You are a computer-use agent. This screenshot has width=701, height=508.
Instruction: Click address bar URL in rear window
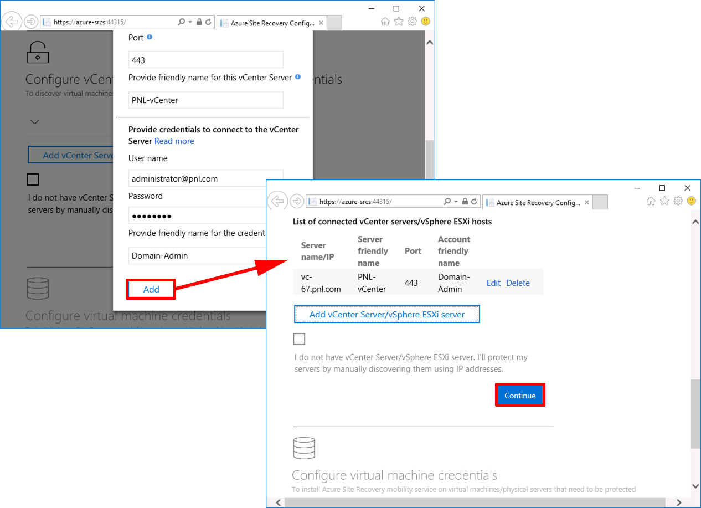(90, 22)
